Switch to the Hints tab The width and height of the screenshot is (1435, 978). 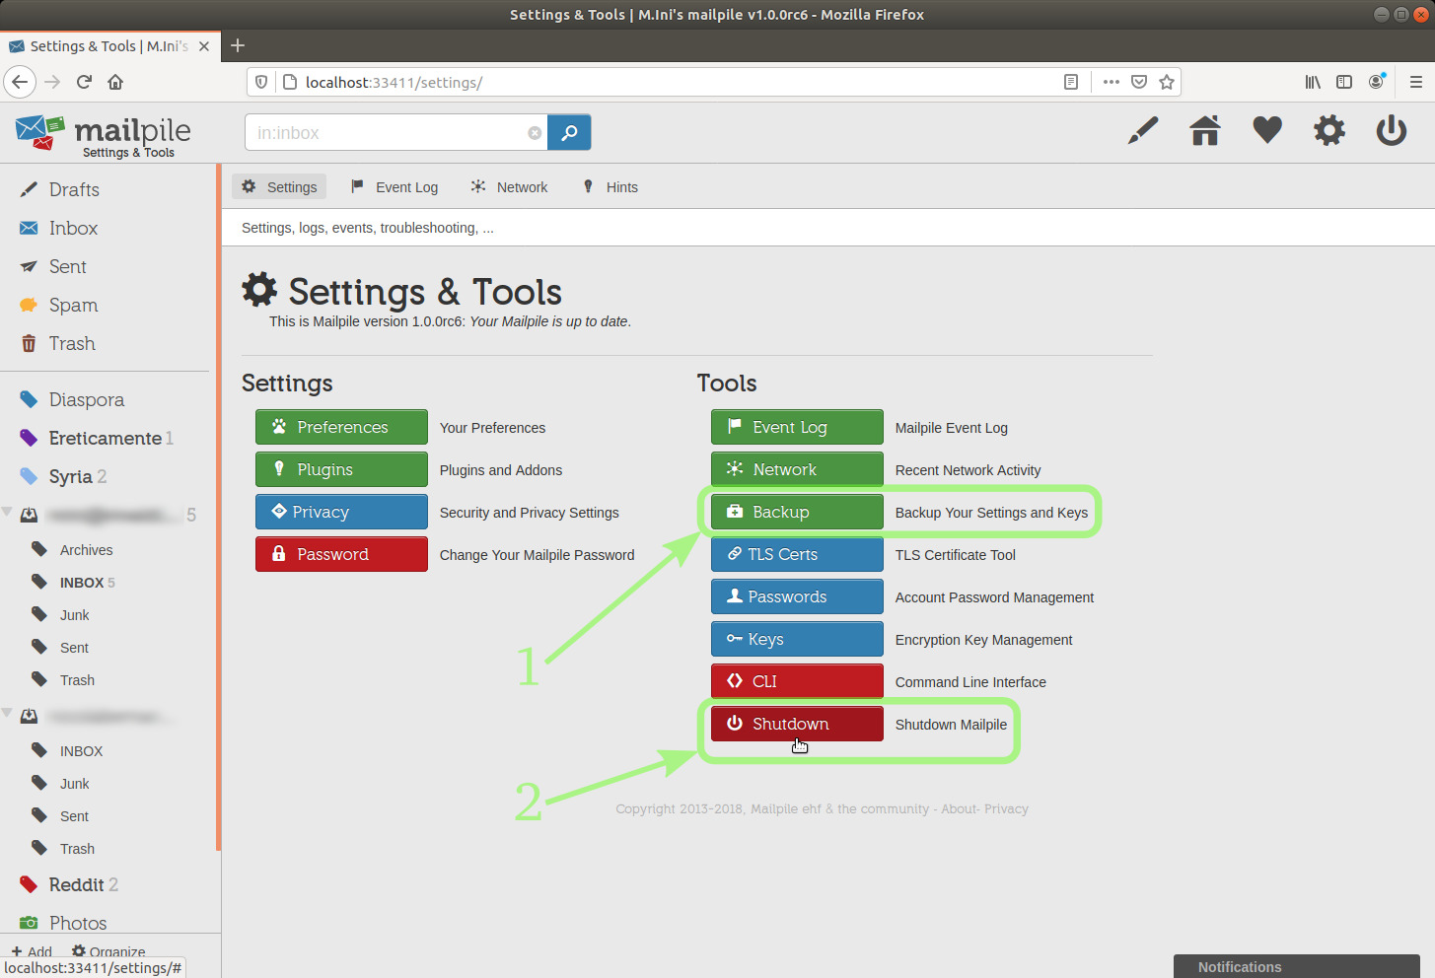(610, 186)
